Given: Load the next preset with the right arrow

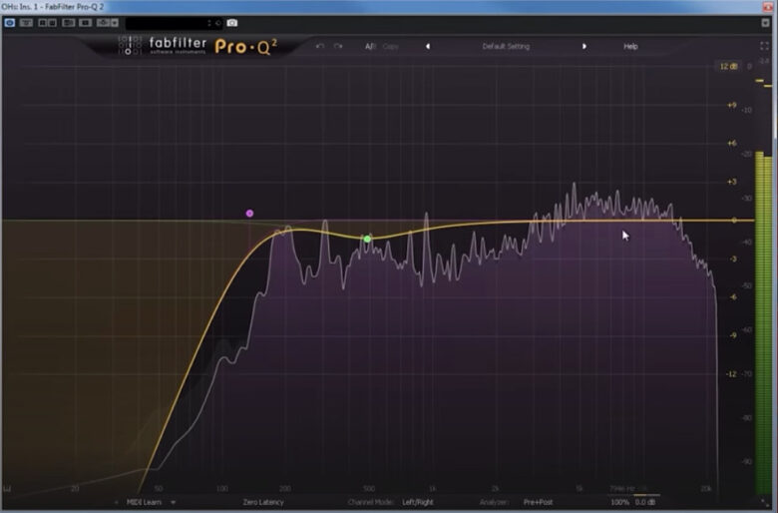Looking at the screenshot, I should (583, 46).
